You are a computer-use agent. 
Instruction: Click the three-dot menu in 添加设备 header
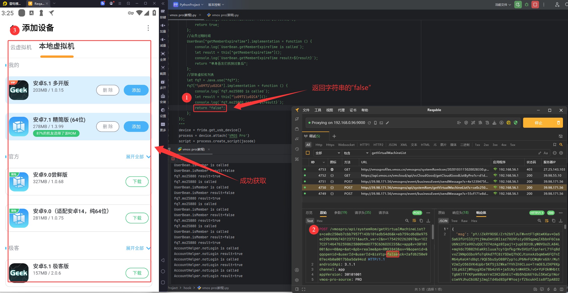(x=148, y=28)
